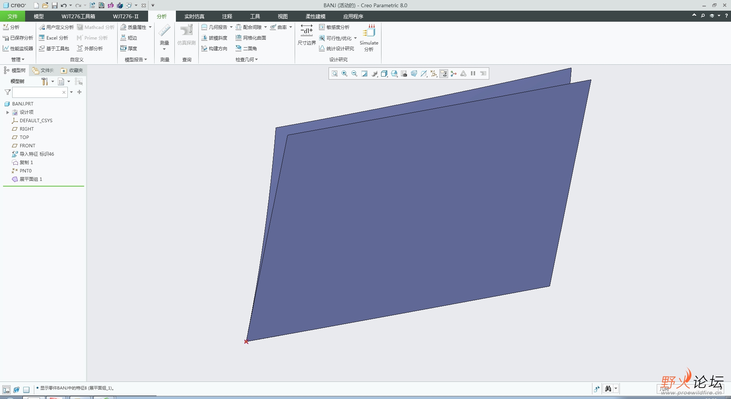
Task: Expand 质量属性 dropdown arrow
Action: pos(150,27)
